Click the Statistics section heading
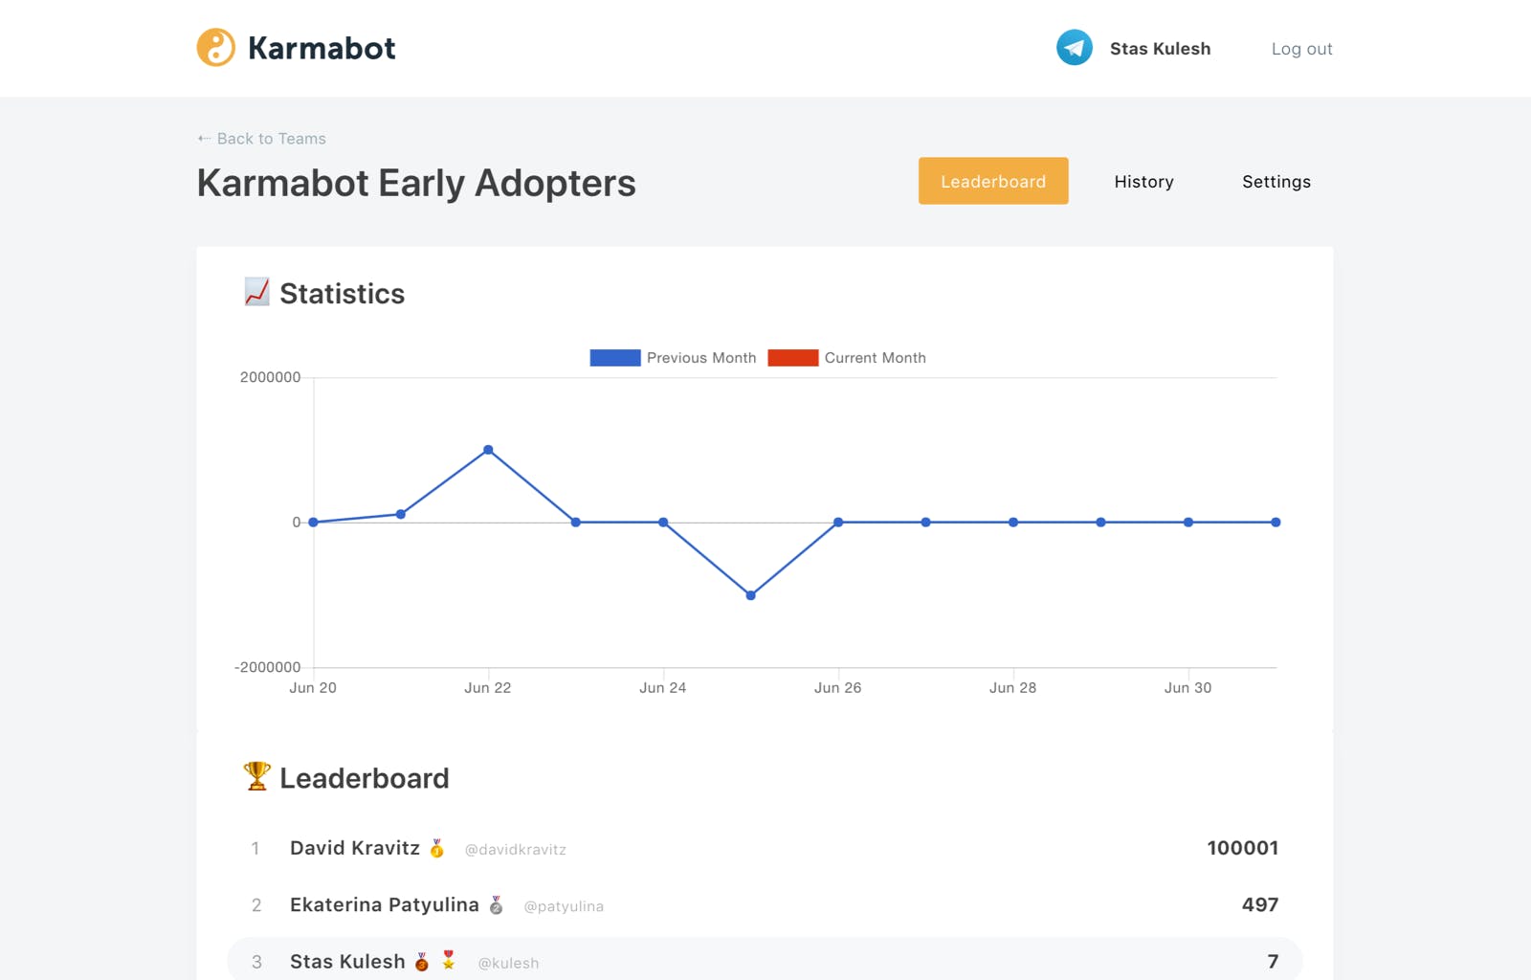 coord(342,294)
